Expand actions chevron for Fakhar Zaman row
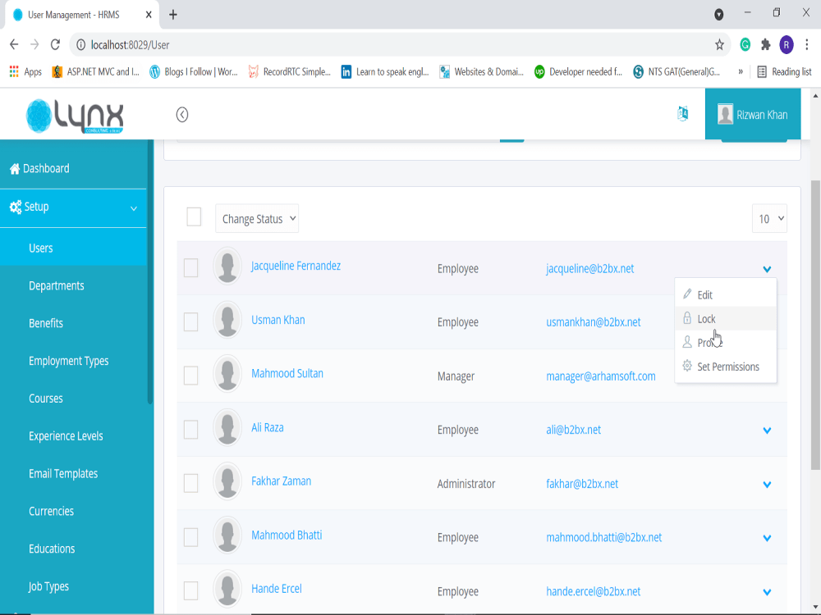This screenshot has height=615, width=821. click(767, 485)
